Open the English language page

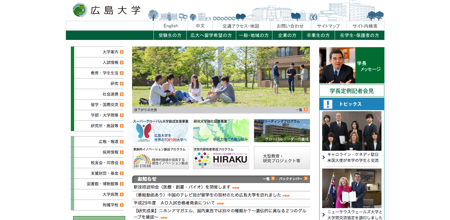tap(171, 26)
